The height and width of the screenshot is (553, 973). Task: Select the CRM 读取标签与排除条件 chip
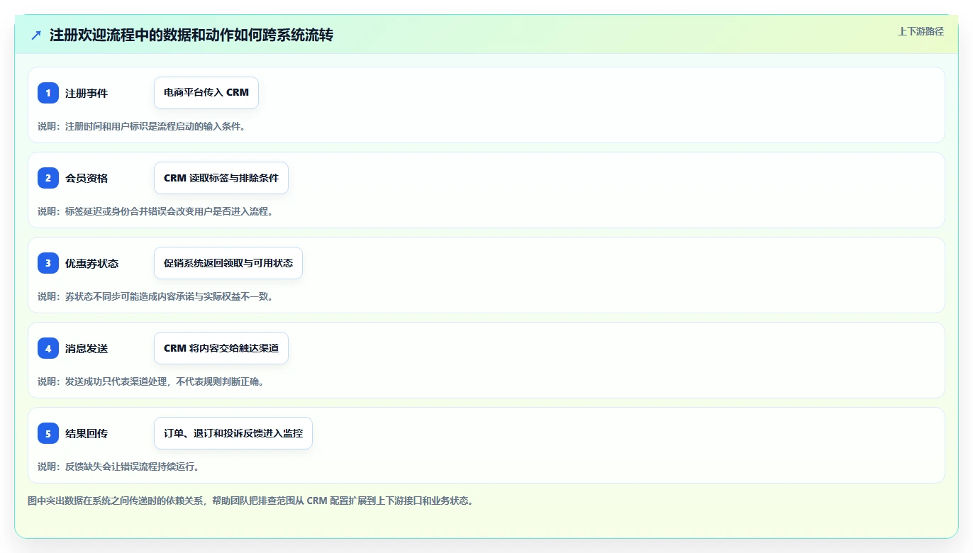[x=221, y=178]
